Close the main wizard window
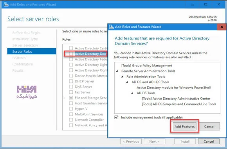The image size is (227, 149). 219,4
